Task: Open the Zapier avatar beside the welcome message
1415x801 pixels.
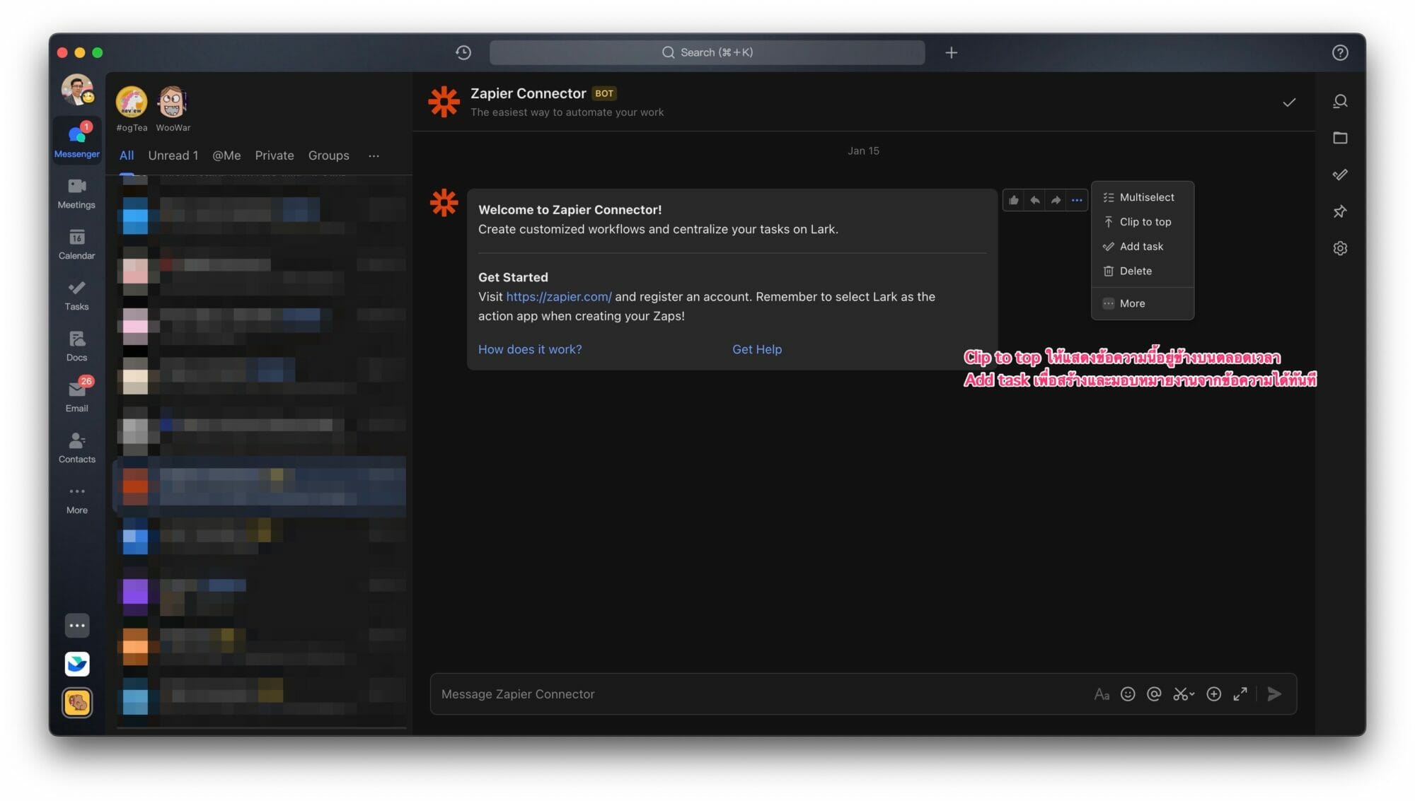Action: tap(444, 203)
